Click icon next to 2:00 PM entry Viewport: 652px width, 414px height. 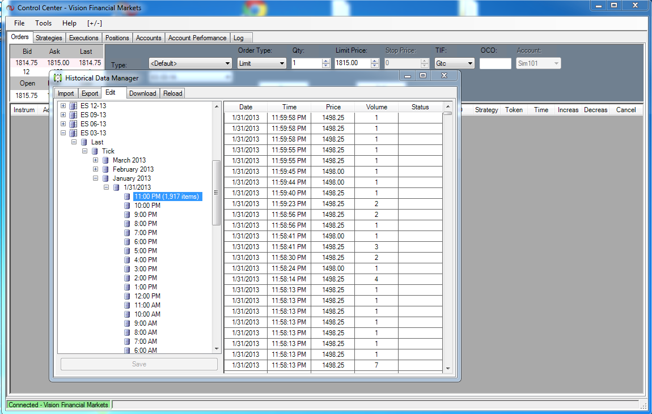point(127,278)
